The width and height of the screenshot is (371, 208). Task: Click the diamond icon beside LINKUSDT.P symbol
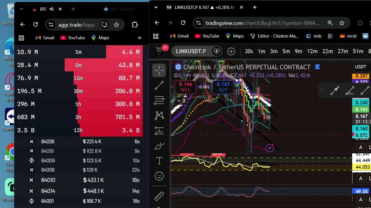(217, 51)
